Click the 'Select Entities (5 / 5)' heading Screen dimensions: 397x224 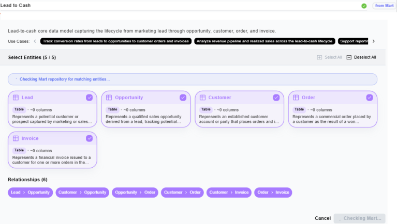click(32, 57)
